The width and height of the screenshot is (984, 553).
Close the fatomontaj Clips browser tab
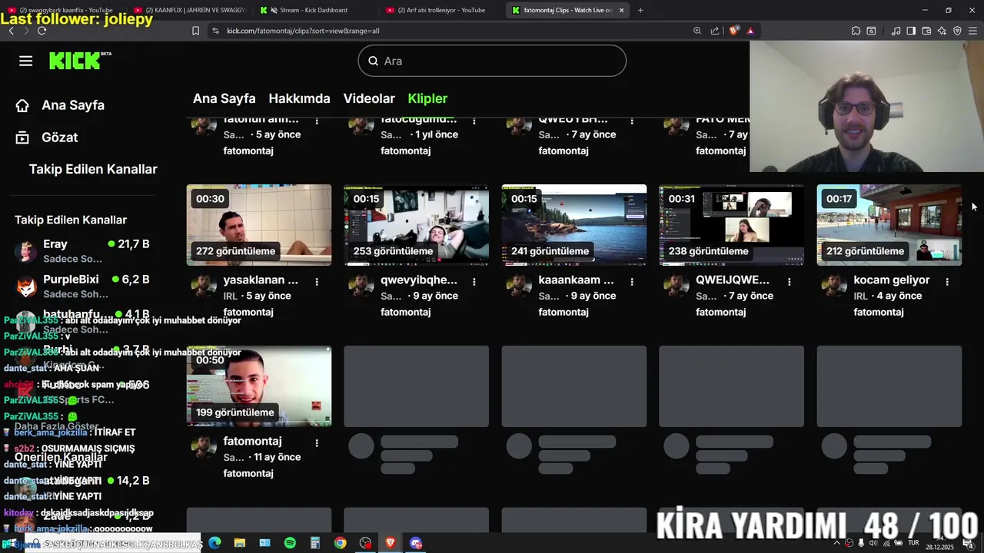coord(621,10)
